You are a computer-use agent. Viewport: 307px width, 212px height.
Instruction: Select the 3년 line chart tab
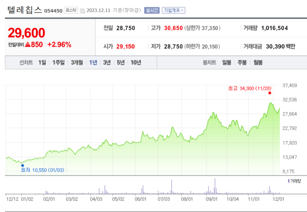point(107,63)
